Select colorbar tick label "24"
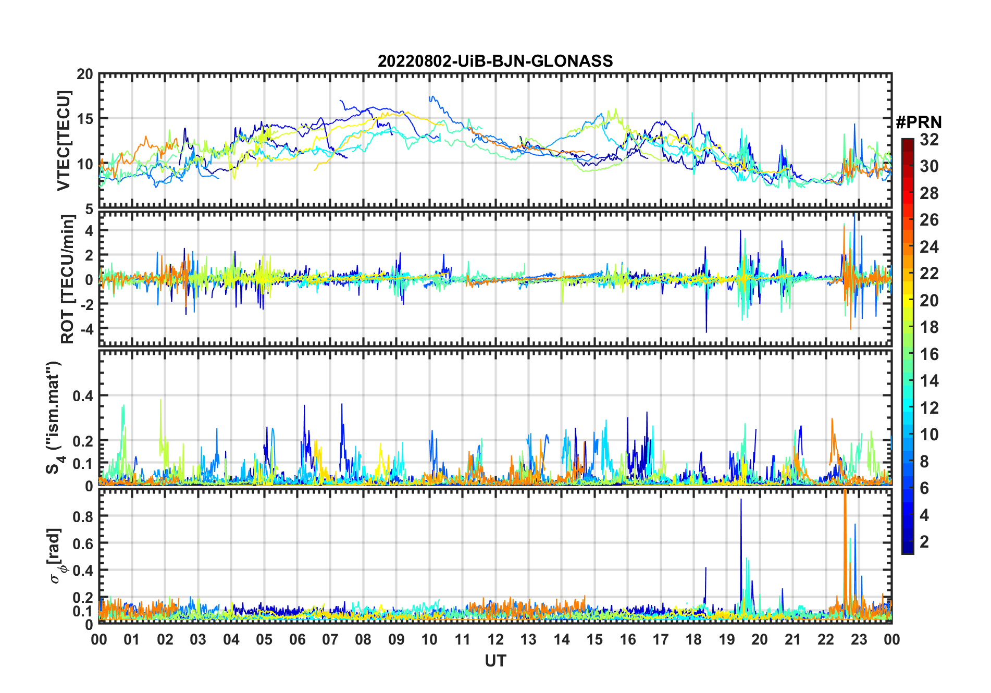991x693 pixels. click(929, 247)
